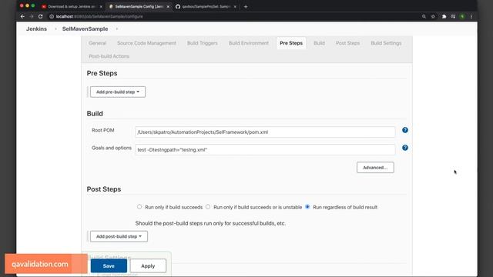Close the Download & setup Jenkins tab
The height and width of the screenshot is (277, 493).
[101, 7]
